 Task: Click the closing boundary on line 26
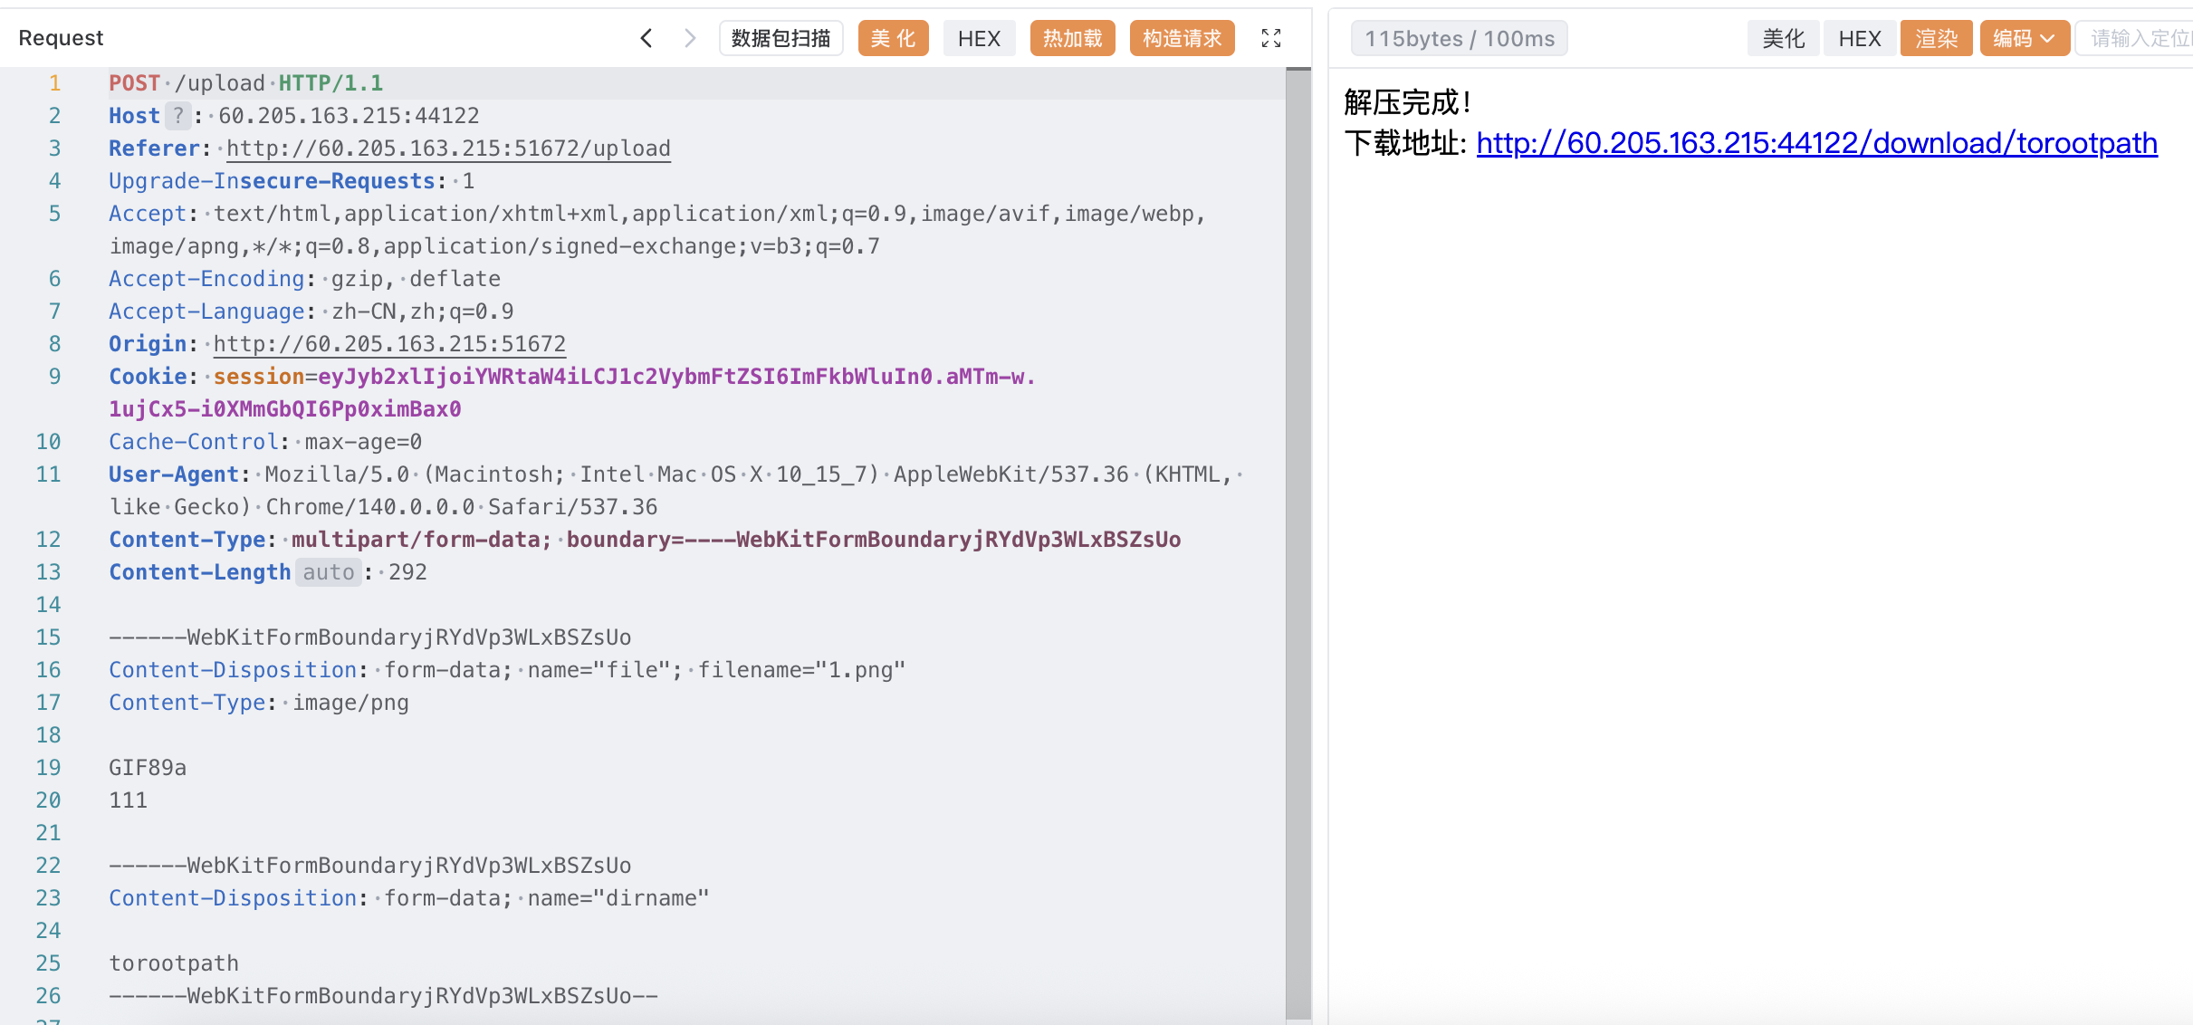point(383,996)
